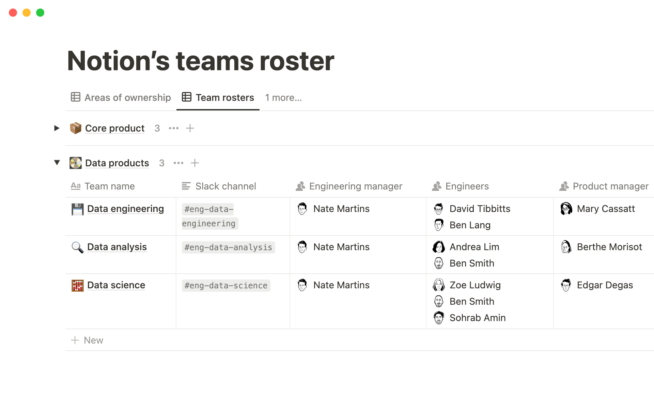Add new item to Data products group
This screenshot has width=654, height=409.
[195, 163]
